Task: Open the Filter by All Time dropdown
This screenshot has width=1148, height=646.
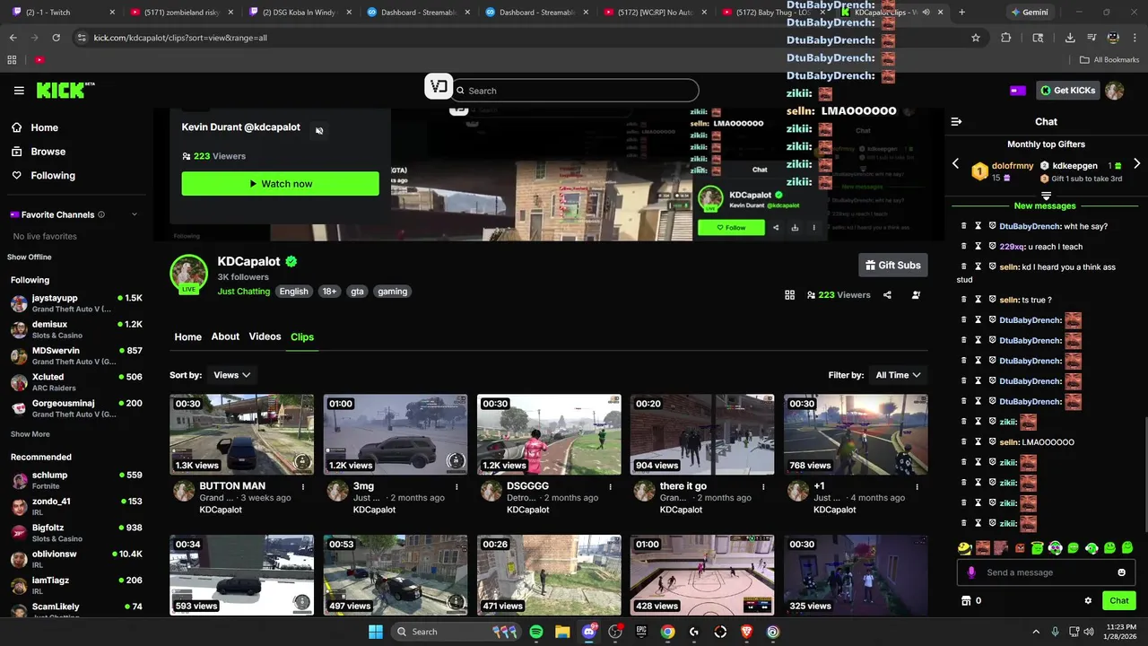Action: [898, 375]
